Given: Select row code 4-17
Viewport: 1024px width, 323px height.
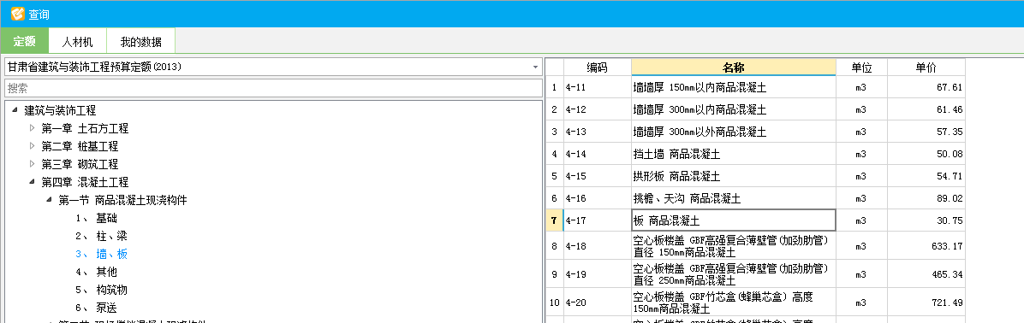Looking at the screenshot, I should 597,220.
